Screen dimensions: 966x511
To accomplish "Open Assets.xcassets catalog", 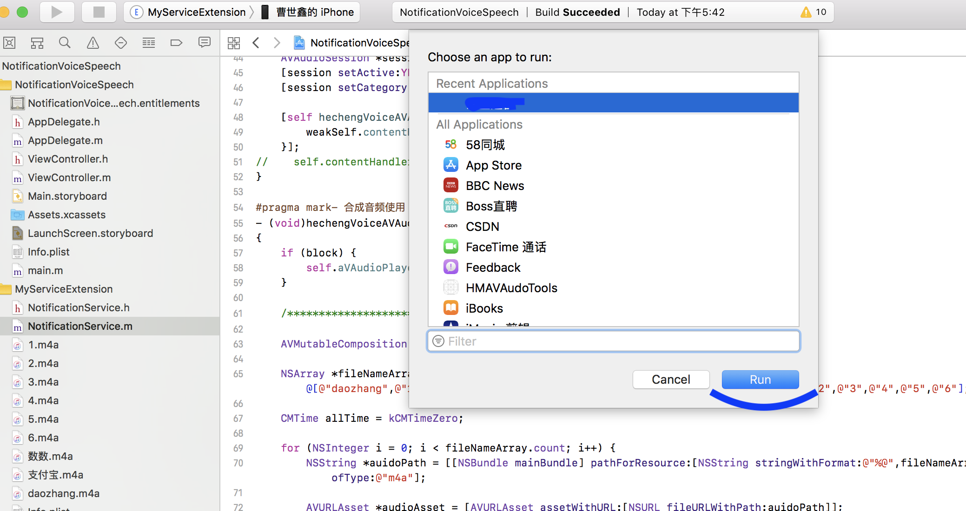I will [66, 215].
